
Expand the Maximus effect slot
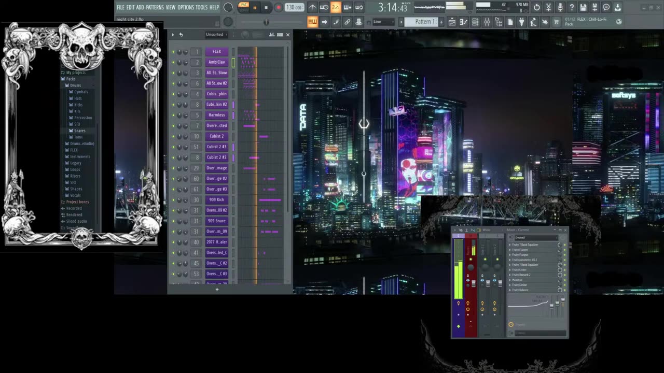coord(510,280)
